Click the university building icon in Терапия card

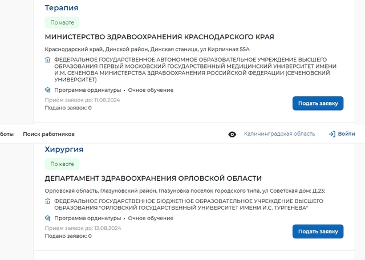[48, 59]
